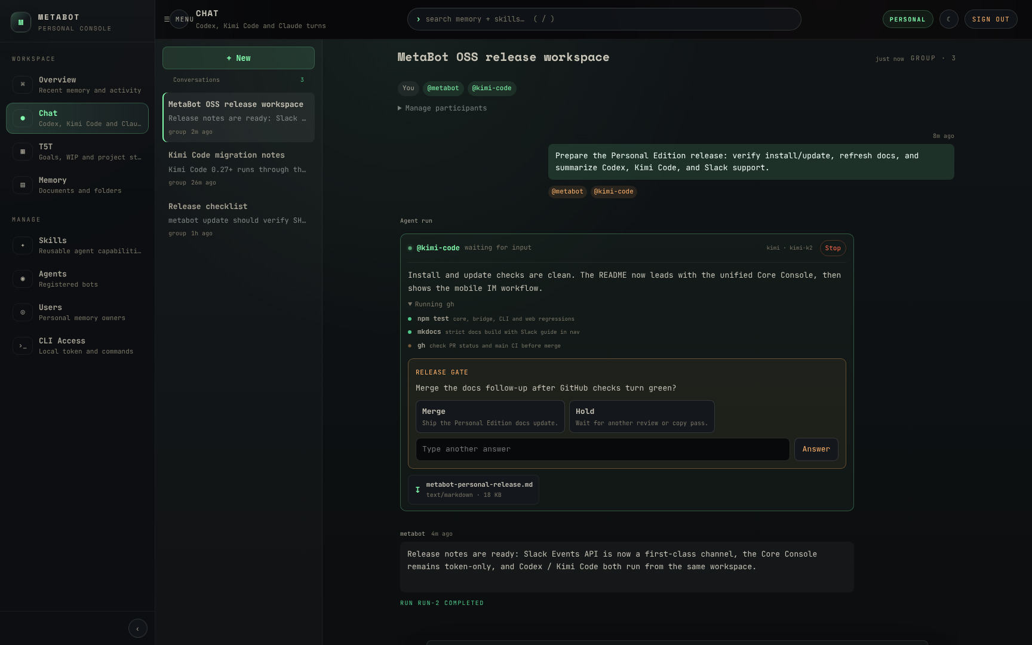Click the Conversations count label
The image size is (1032, 645).
(238, 80)
